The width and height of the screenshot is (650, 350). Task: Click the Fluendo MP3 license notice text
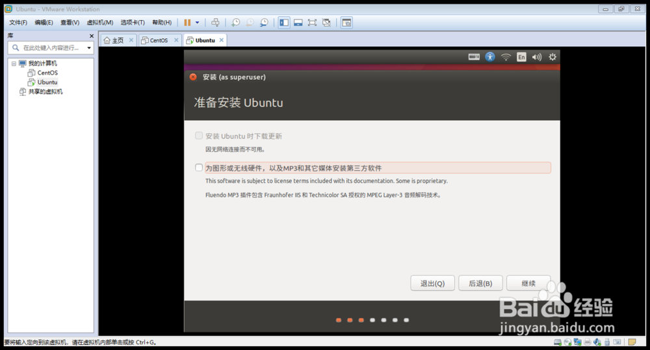[323, 195]
